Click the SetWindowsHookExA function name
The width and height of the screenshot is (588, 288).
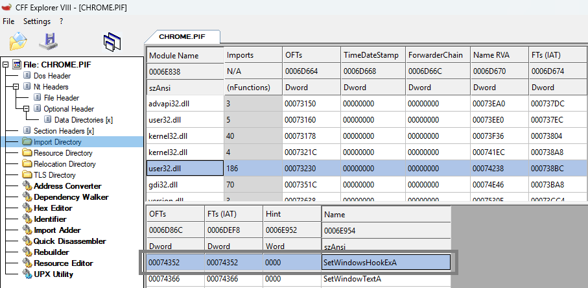pyautogui.click(x=386, y=263)
